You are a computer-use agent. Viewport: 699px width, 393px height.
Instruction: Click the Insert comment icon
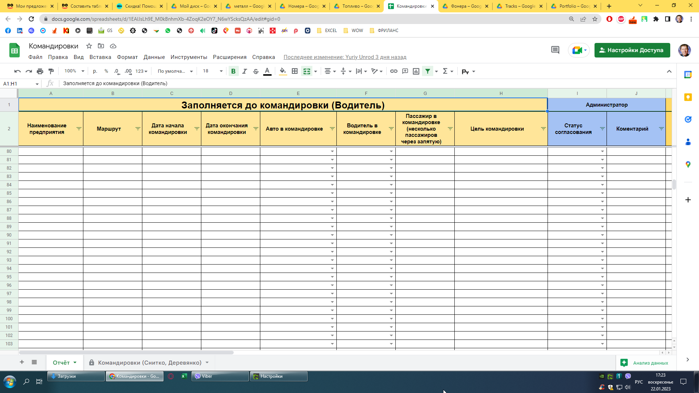[405, 71]
